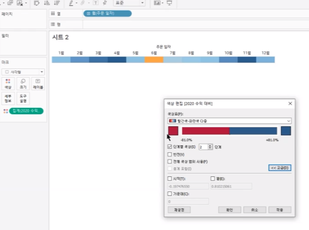
Task: Click the 1월 column header
Action: [61, 53]
